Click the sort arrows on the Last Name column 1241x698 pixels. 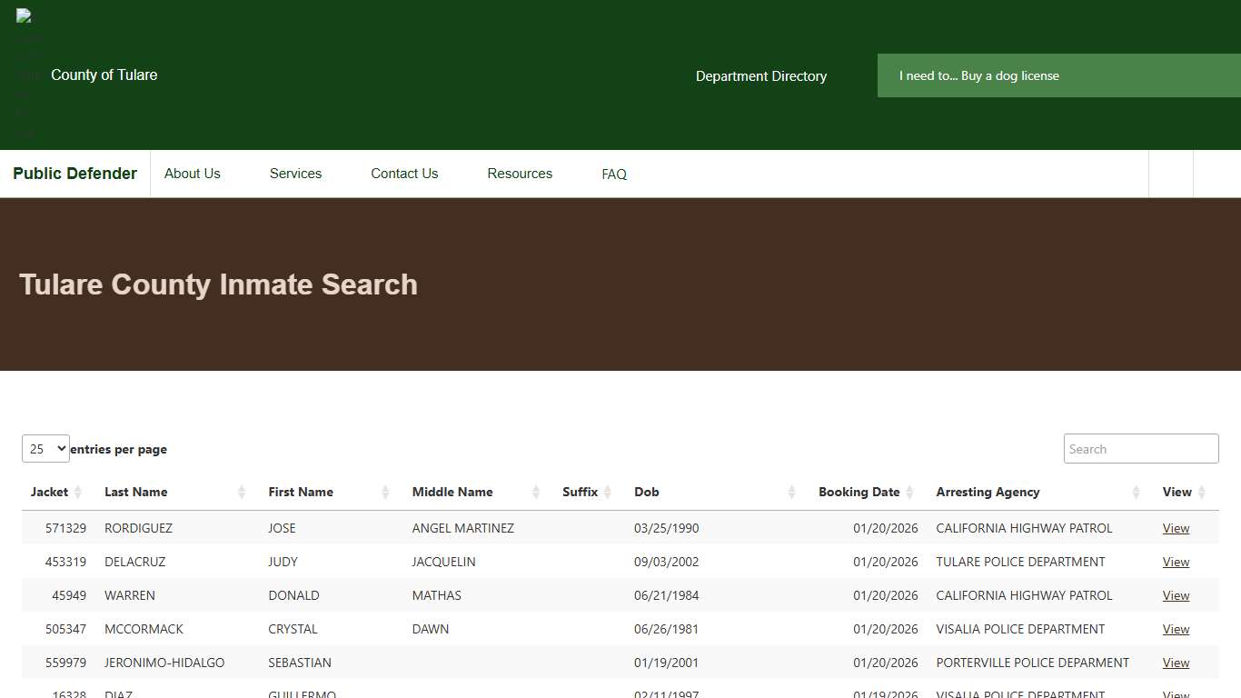tap(242, 492)
